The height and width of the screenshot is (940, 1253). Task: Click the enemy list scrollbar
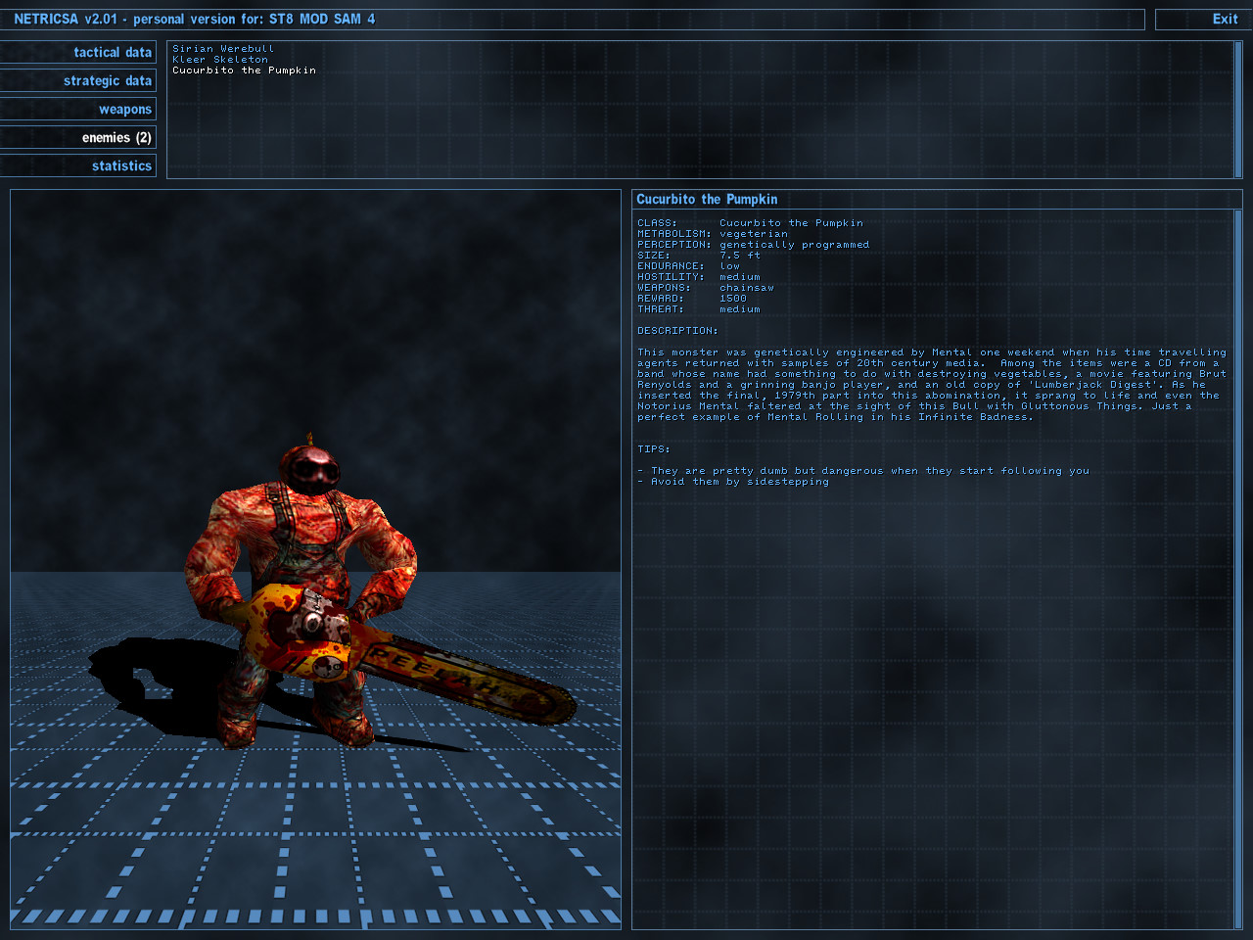[1237, 110]
